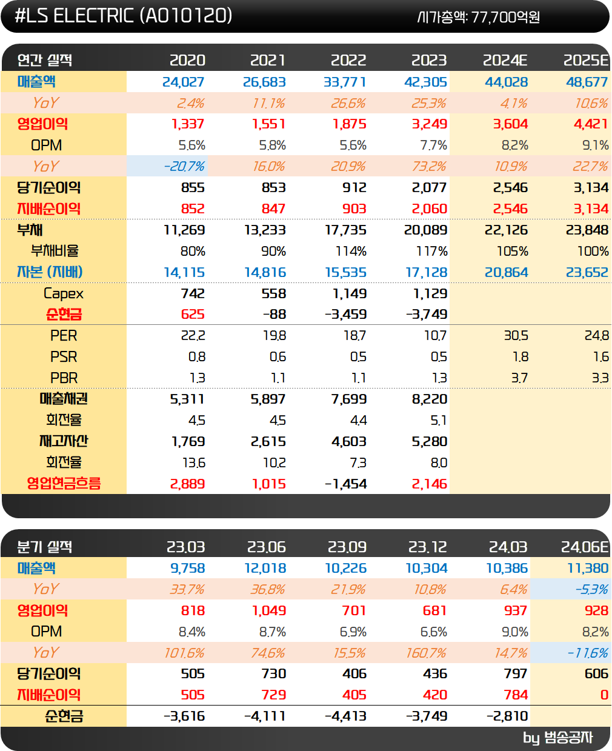Viewport: 612px width, 751px height.
Task: Click the 23.06 quarterly revenue 12,018
Action: [x=265, y=568]
